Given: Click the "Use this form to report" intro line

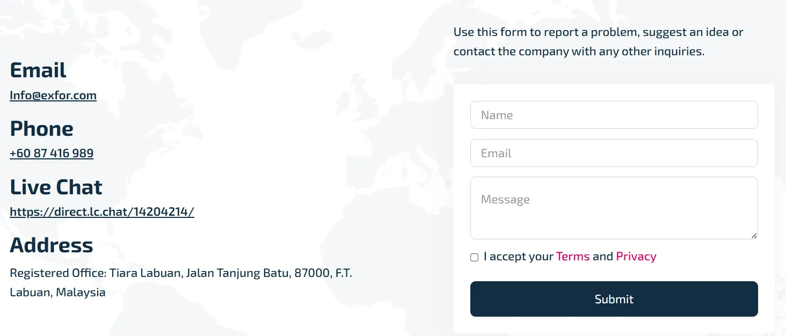Looking at the screenshot, I should pyautogui.click(x=598, y=32).
